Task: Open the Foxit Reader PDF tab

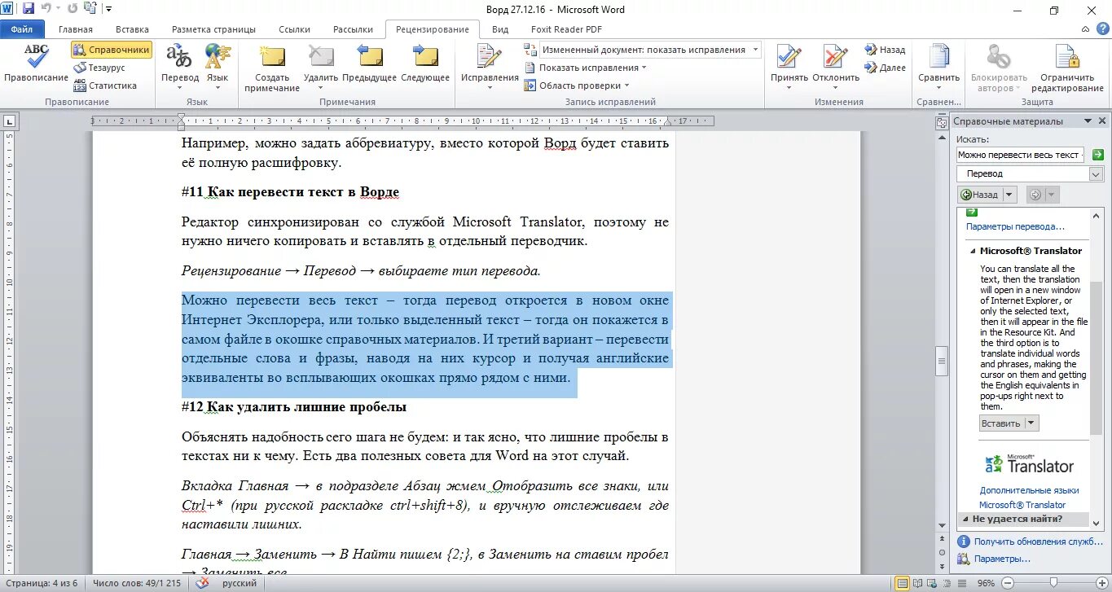Action: 567,29
